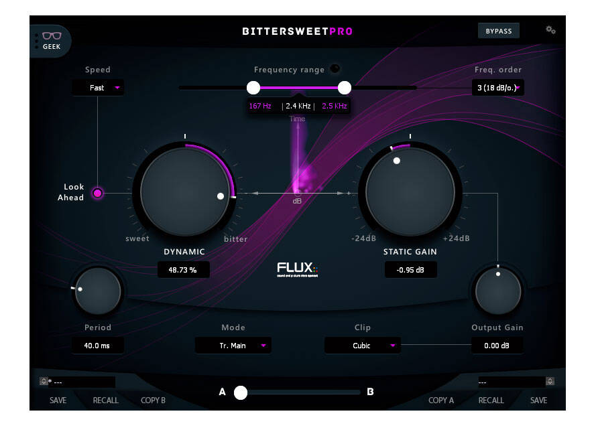Toggle the Frequency range enable dot
Viewport: 596px width, 436px height.
[335, 69]
